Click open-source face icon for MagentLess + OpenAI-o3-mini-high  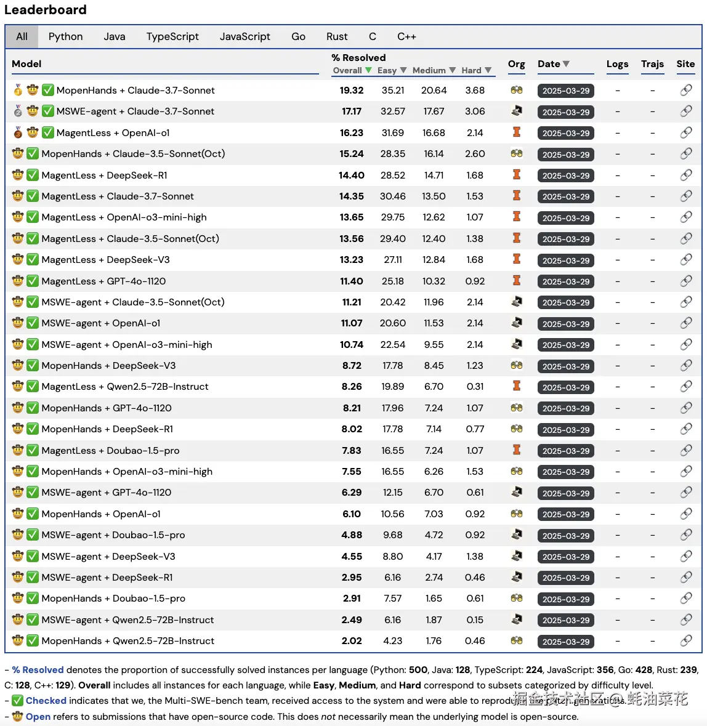pos(18,217)
